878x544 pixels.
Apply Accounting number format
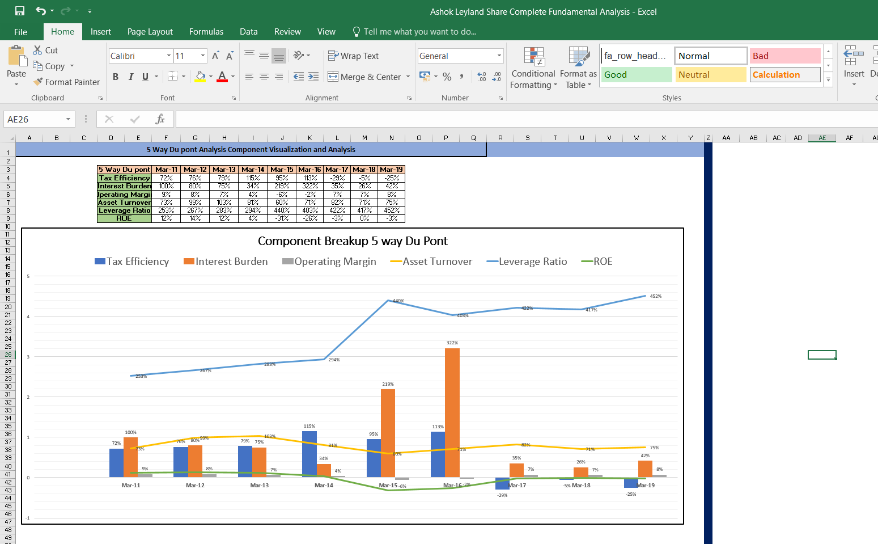click(425, 77)
